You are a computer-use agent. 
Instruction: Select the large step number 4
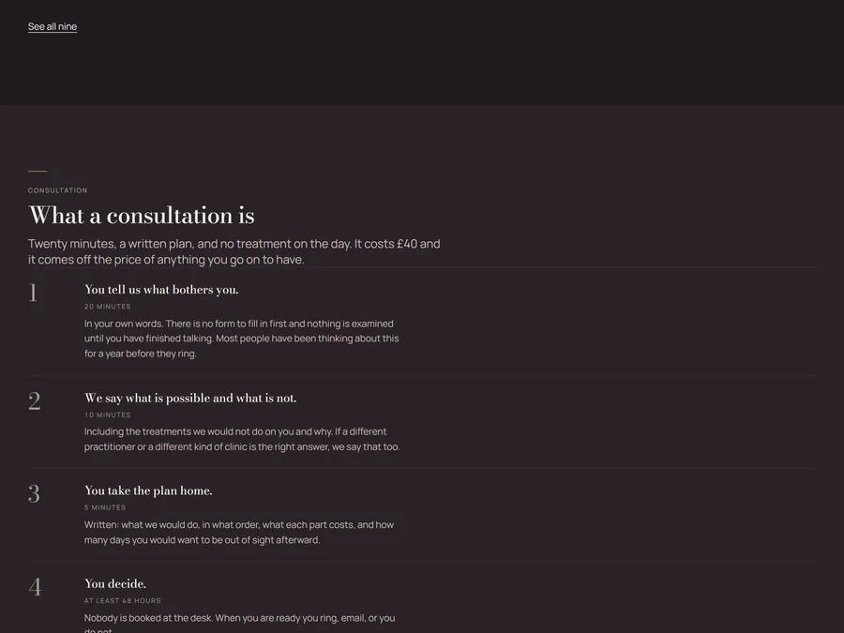click(x=35, y=587)
